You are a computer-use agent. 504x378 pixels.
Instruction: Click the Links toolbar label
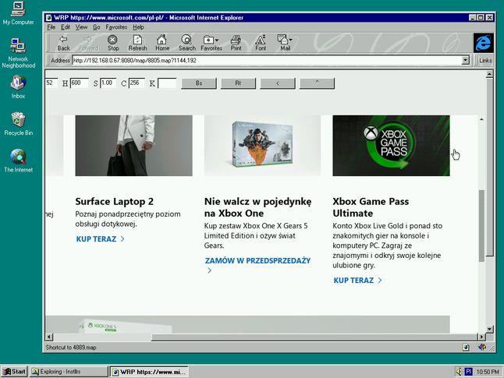coord(485,60)
